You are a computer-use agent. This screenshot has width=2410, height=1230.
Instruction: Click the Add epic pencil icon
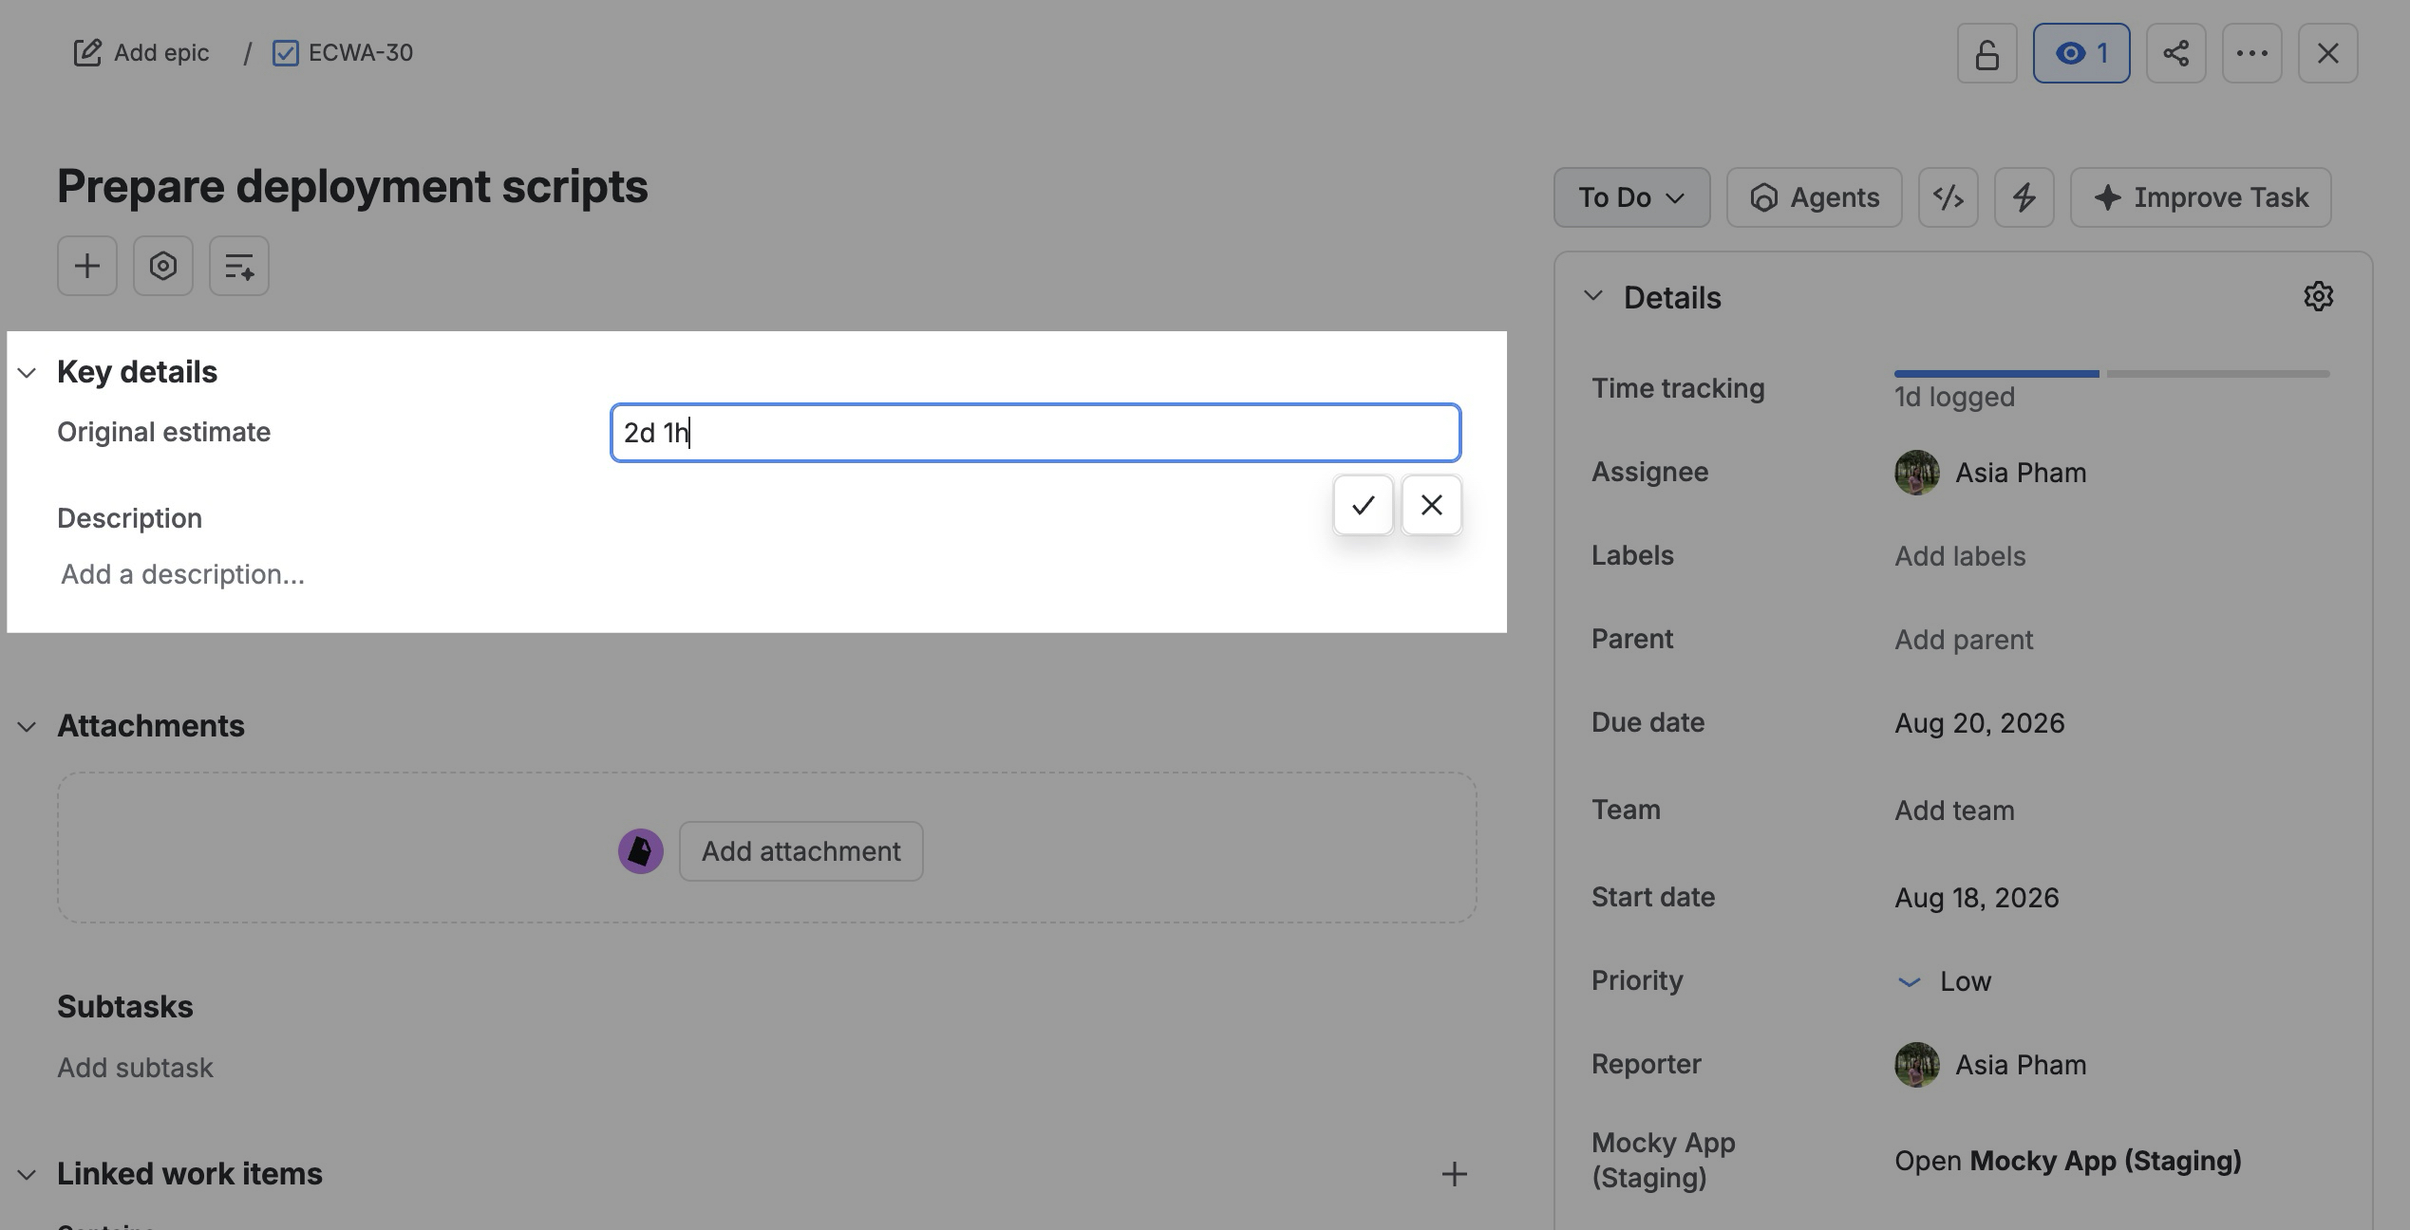click(87, 53)
